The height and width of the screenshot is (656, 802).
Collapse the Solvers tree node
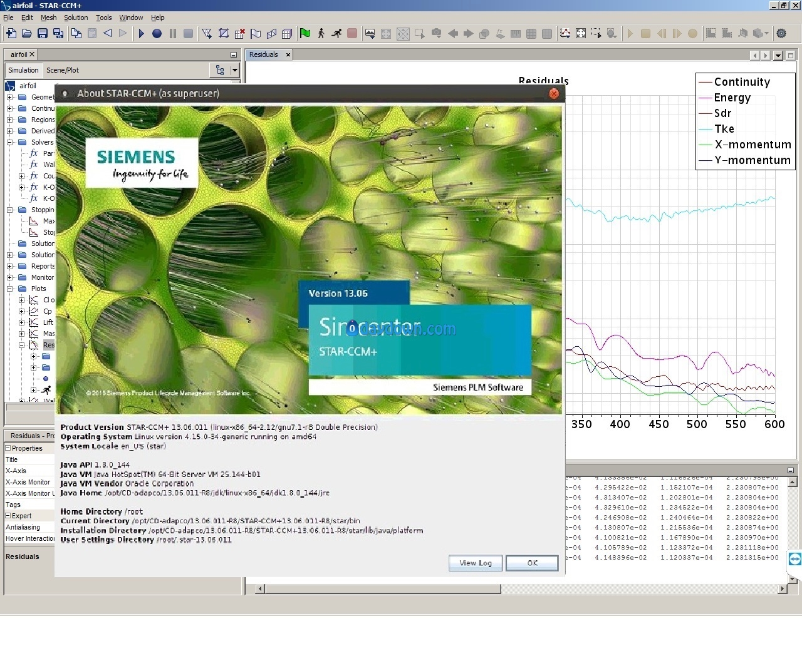point(9,142)
